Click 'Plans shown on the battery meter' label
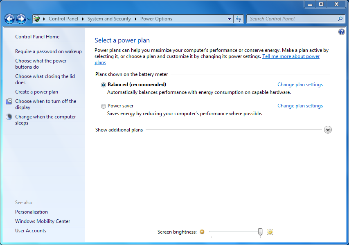349x245 pixels. (132, 74)
